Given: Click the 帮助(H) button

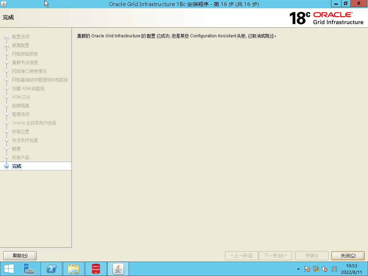Looking at the screenshot, I should (20, 256).
